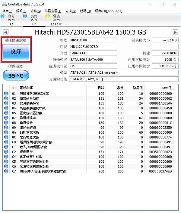Click Raw value 0035000C0023
Viewport: 181px width, 213px height.
coord(160,152)
